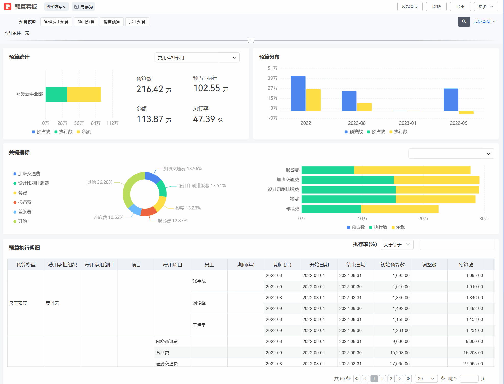Go to previous page arrow
Image resolution: width=504 pixels, height=384 pixels.
tap(366, 379)
